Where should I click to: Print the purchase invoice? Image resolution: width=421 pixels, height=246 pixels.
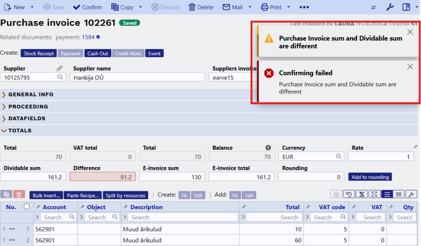[x=271, y=7]
